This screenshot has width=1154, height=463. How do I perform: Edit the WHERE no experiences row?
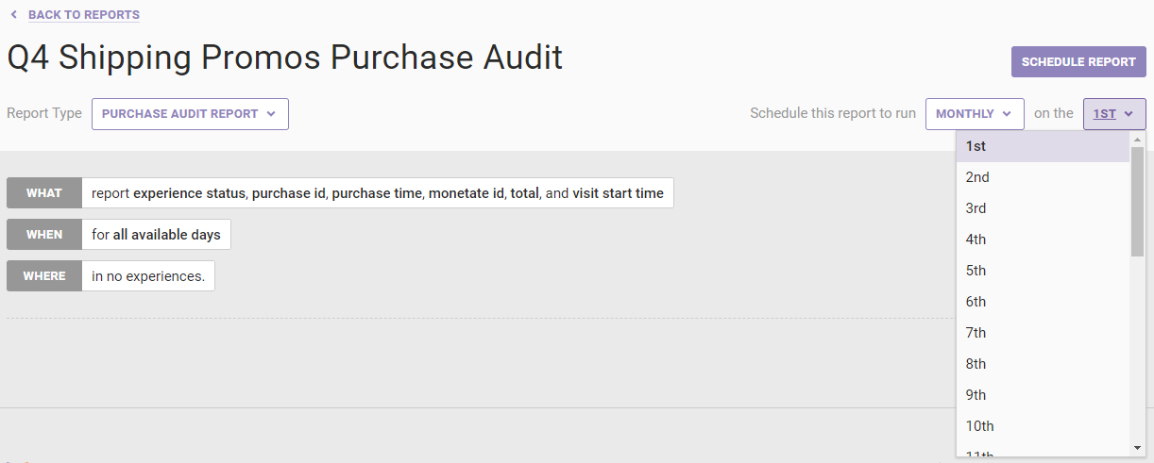click(x=148, y=276)
